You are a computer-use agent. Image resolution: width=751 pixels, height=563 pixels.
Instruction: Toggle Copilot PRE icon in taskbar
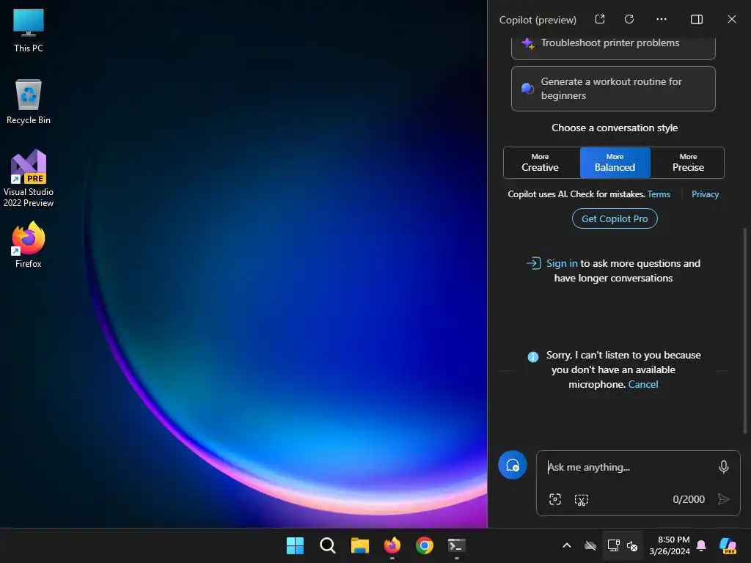(728, 545)
